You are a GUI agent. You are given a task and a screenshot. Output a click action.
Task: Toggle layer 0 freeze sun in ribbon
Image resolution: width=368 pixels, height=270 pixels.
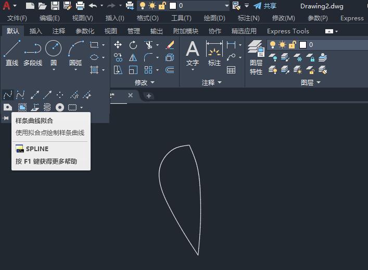tap(282, 45)
